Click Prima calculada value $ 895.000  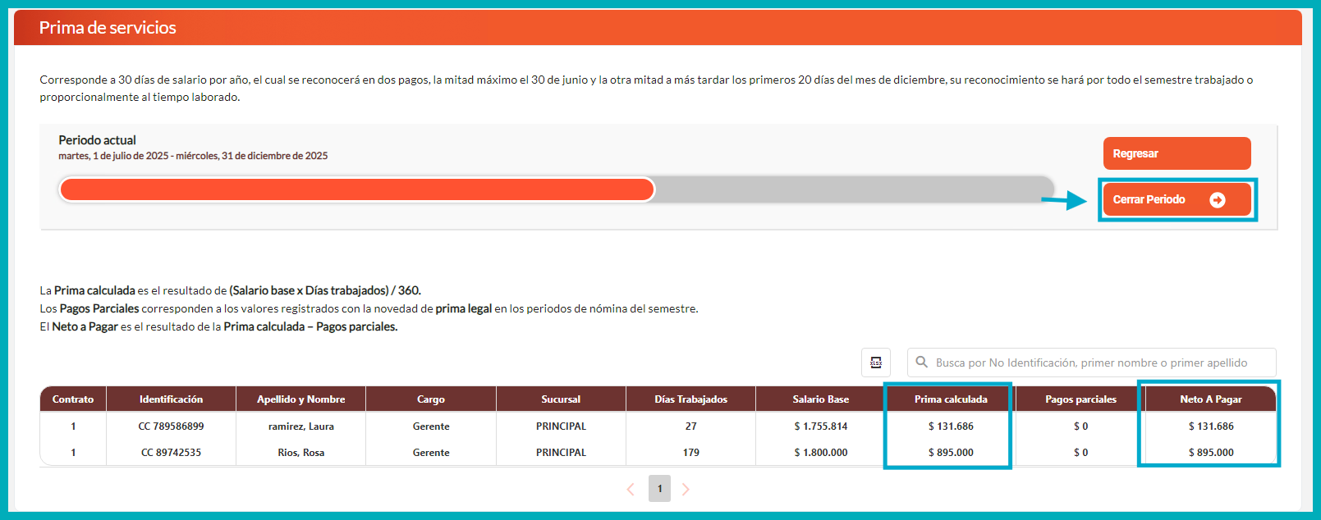click(951, 453)
